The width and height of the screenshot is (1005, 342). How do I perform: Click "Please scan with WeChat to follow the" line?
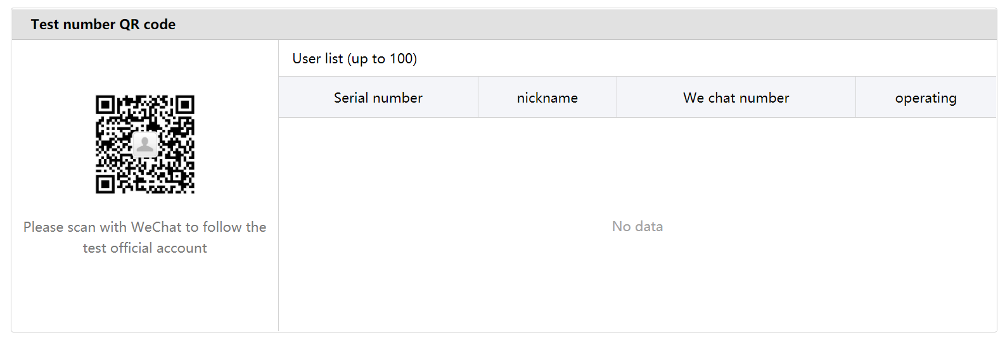[145, 227]
